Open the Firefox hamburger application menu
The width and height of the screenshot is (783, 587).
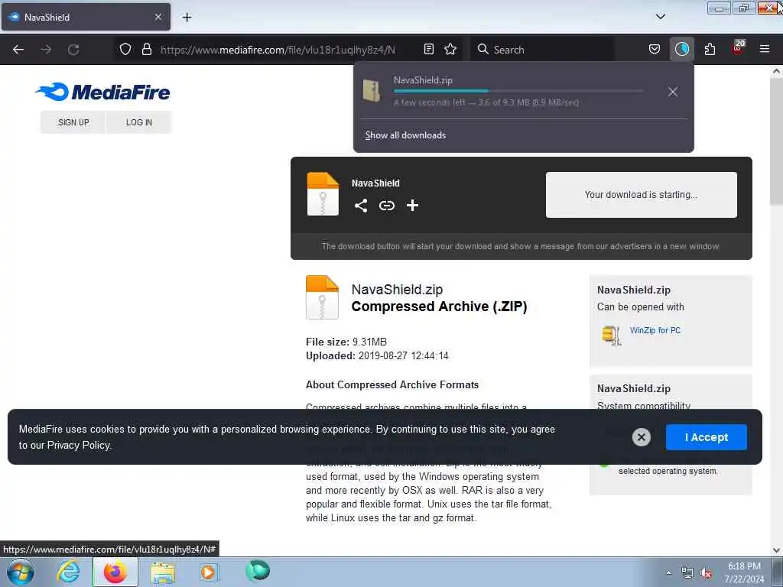click(x=765, y=49)
